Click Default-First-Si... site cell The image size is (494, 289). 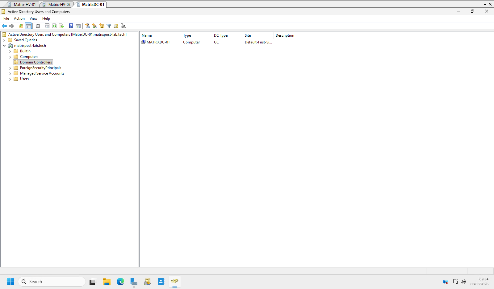(x=258, y=42)
